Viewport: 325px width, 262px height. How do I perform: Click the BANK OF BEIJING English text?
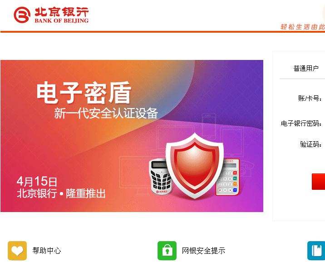pos(62,20)
